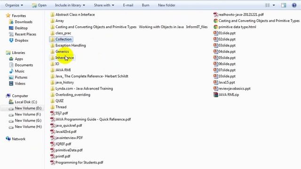Select the QUIZ folder icon
The image size is (301, 169).
(x=52, y=101)
